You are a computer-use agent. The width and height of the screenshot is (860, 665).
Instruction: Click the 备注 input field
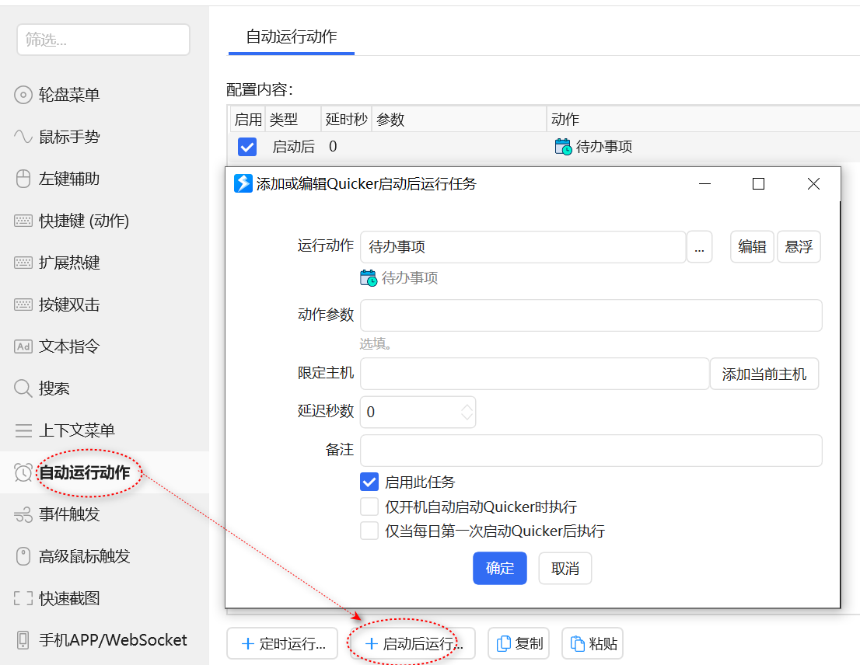[x=591, y=451]
